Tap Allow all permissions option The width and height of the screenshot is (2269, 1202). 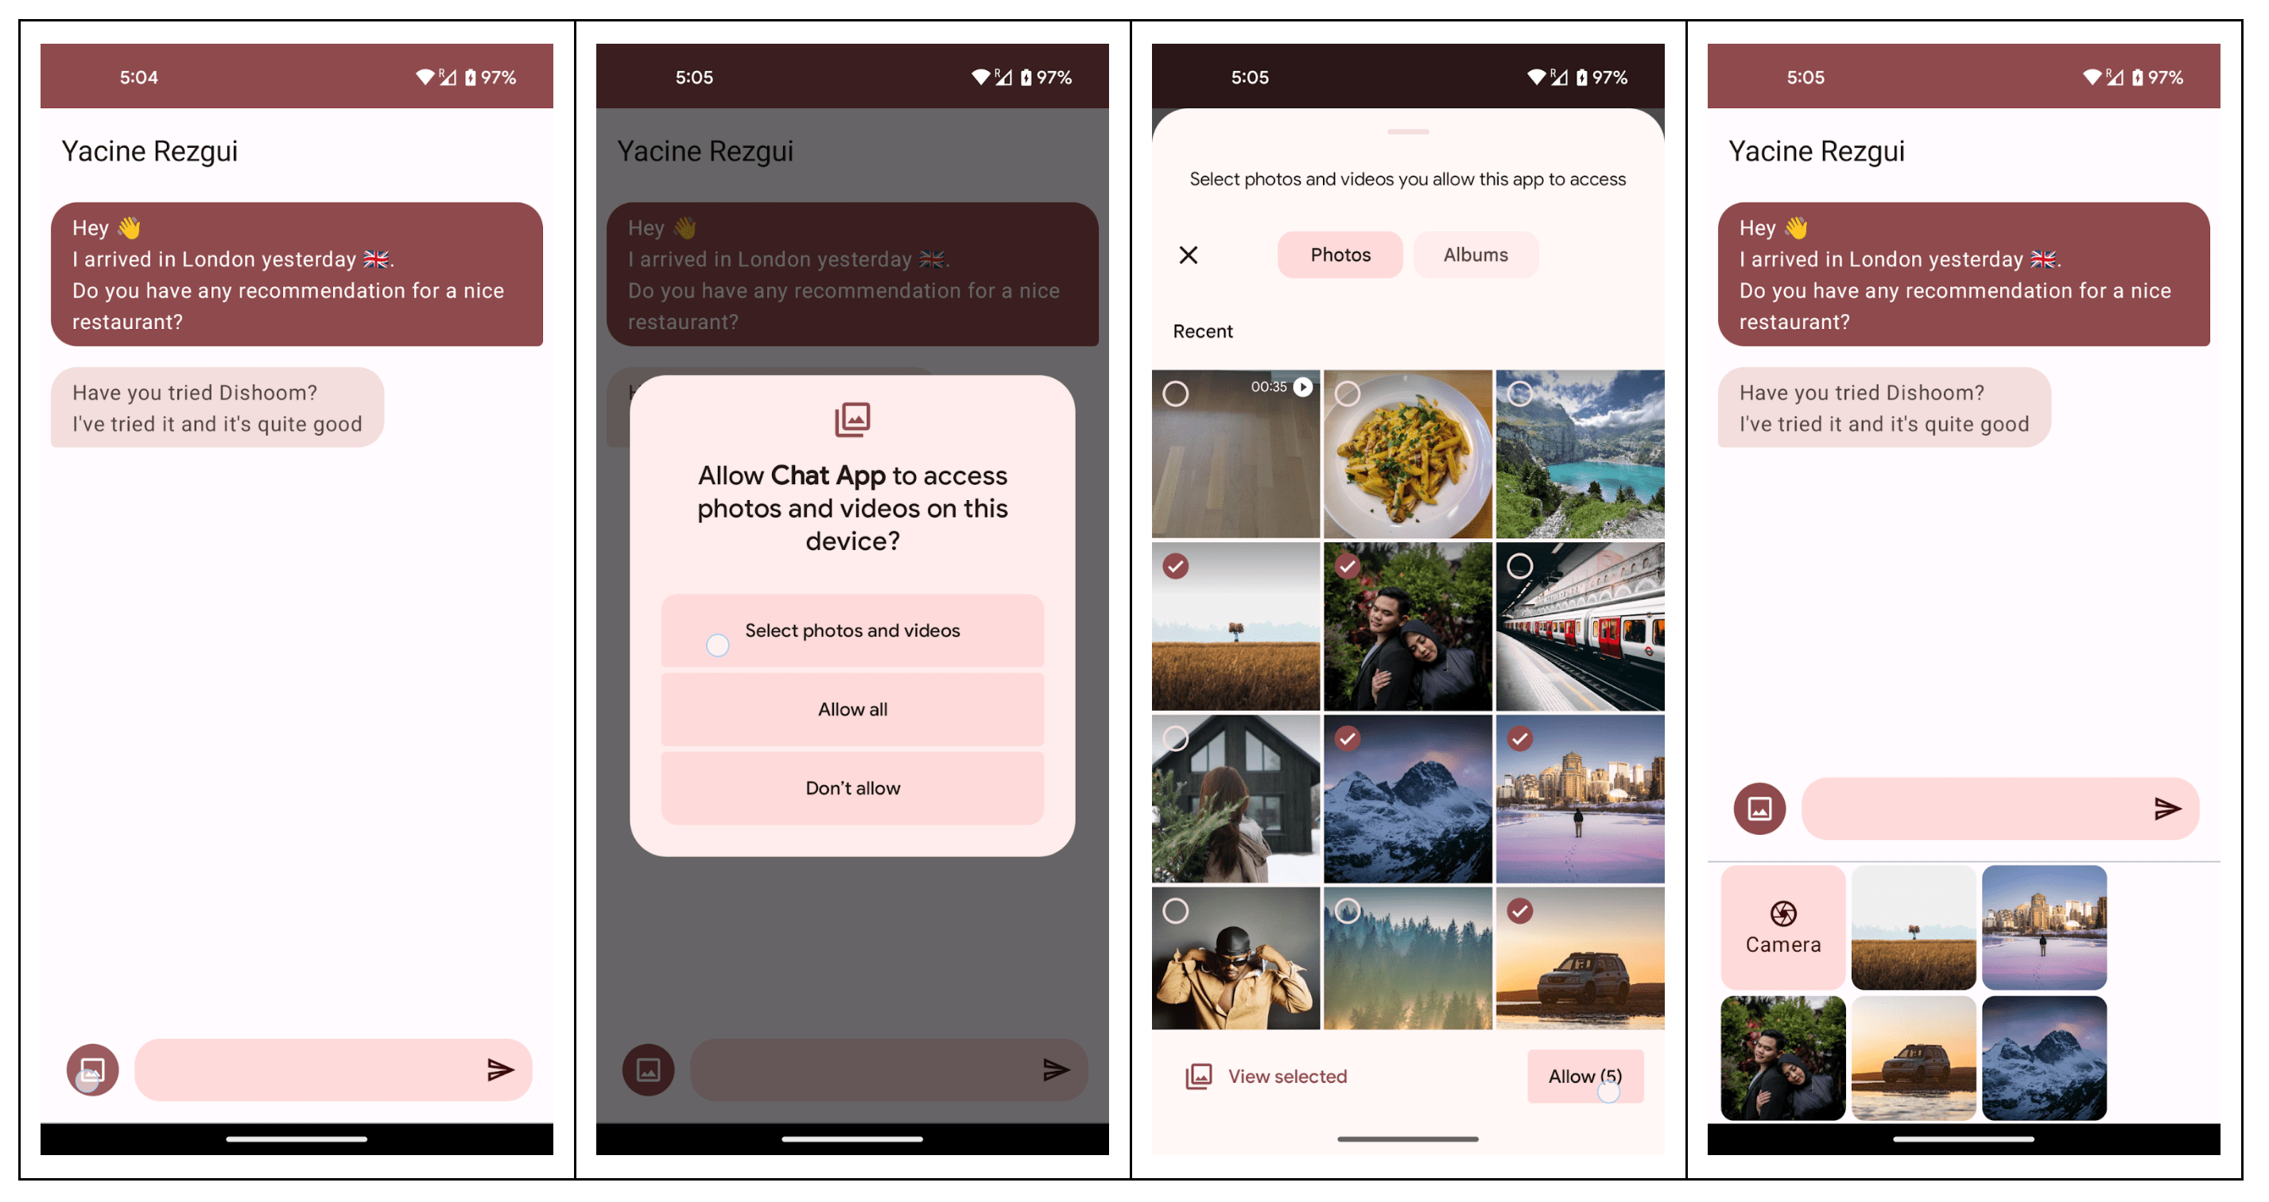(x=851, y=708)
